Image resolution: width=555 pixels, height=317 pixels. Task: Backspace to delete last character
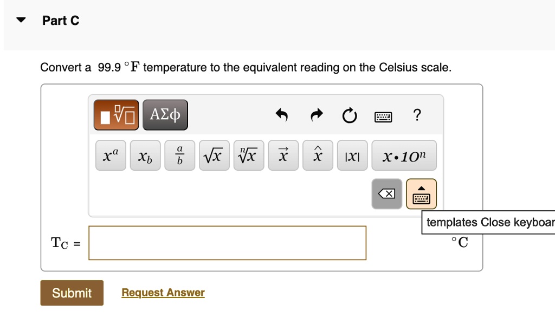tap(386, 193)
